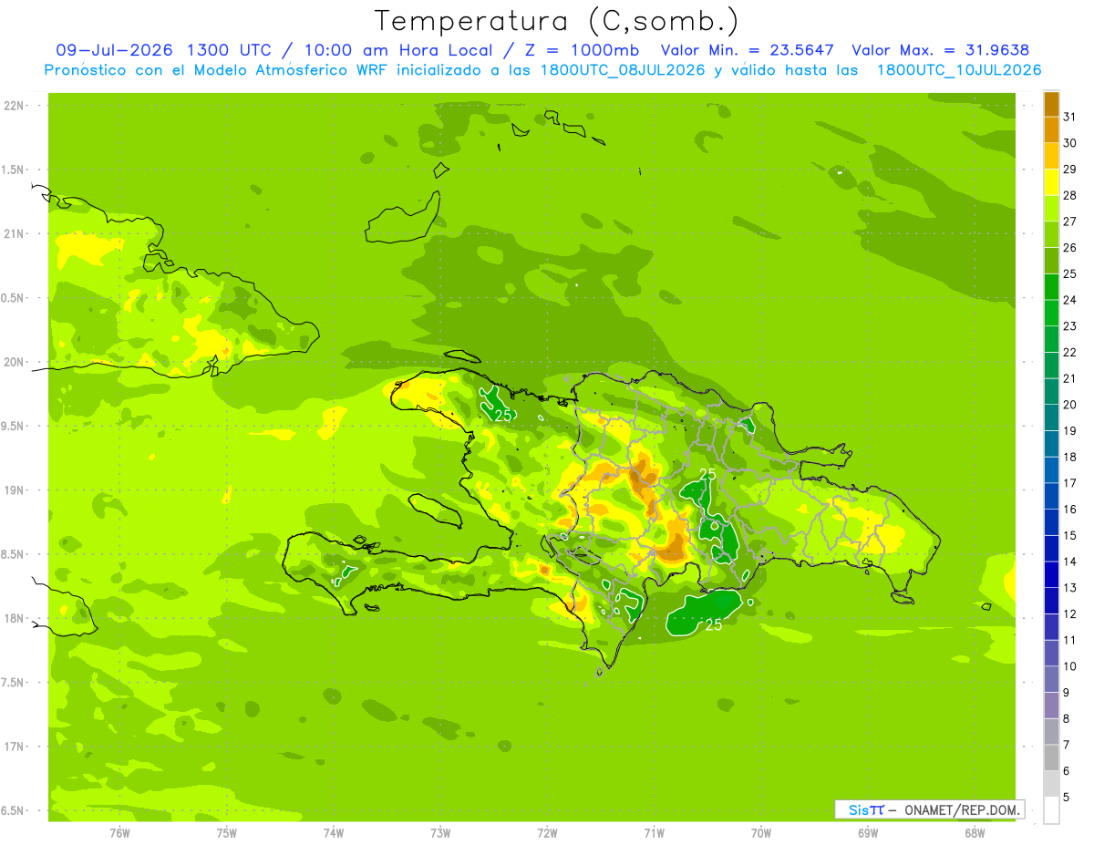
Task: Pick the yellow swatch between legend 28 and 29
Action: click(1051, 182)
